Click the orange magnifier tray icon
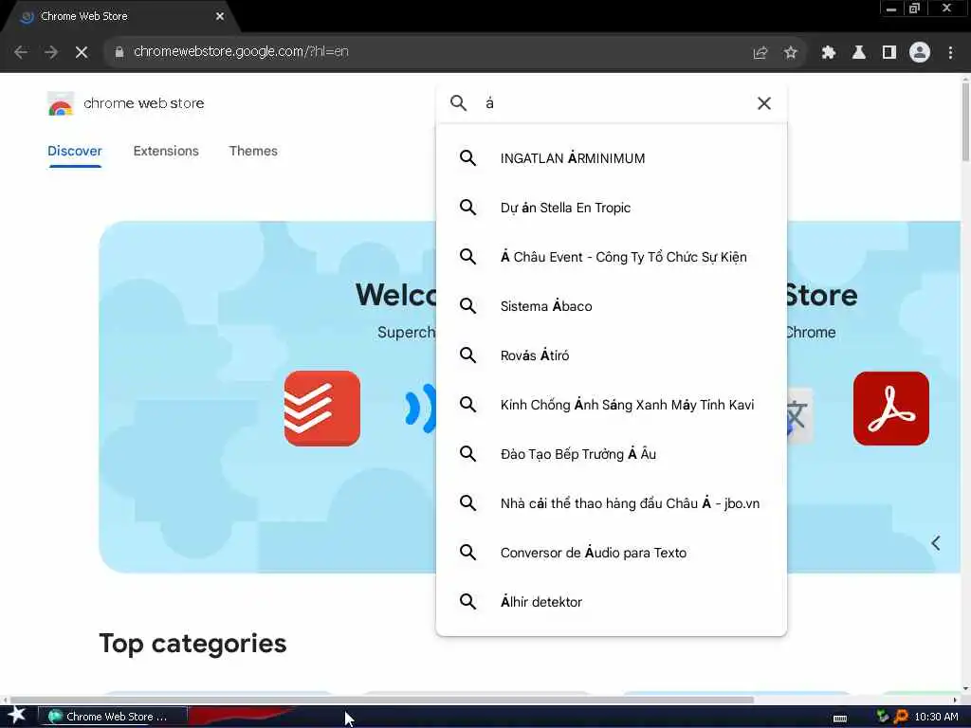The height and width of the screenshot is (728, 971). point(901,717)
